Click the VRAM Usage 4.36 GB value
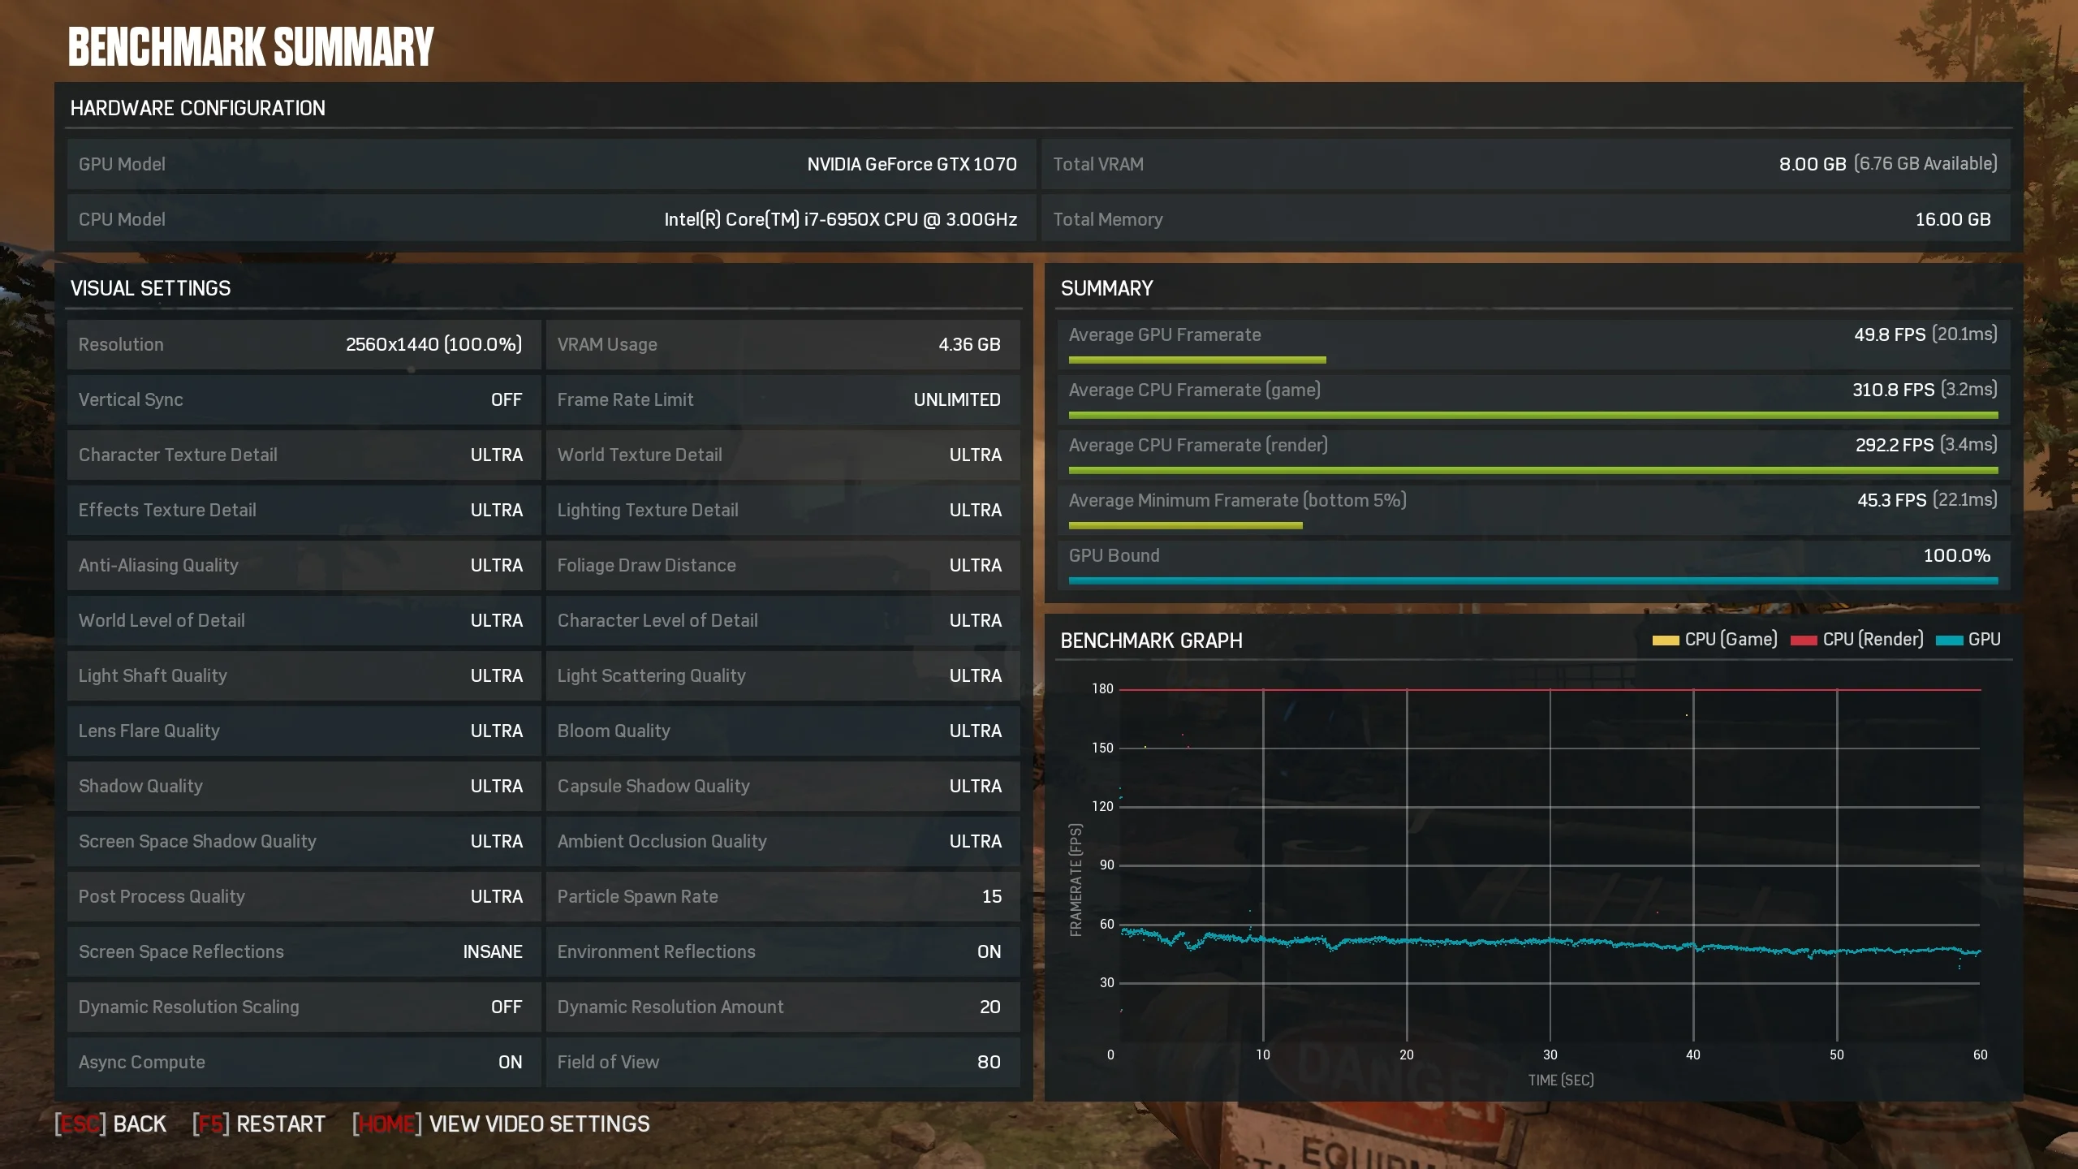 (x=969, y=344)
